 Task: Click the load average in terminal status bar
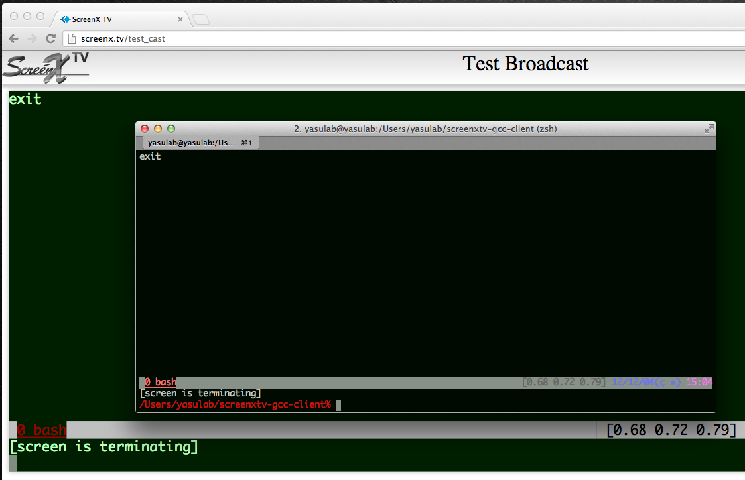click(x=563, y=382)
